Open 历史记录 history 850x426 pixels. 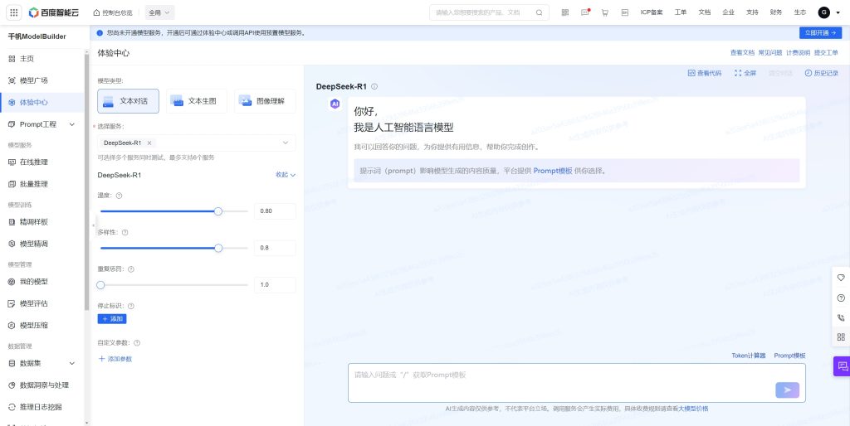[822, 73]
